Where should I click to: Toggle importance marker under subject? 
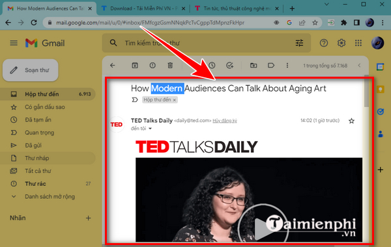click(135, 99)
